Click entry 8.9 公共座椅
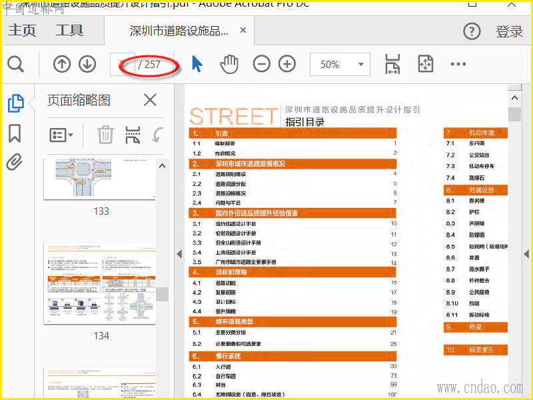The height and width of the screenshot is (400, 533). pos(468,292)
